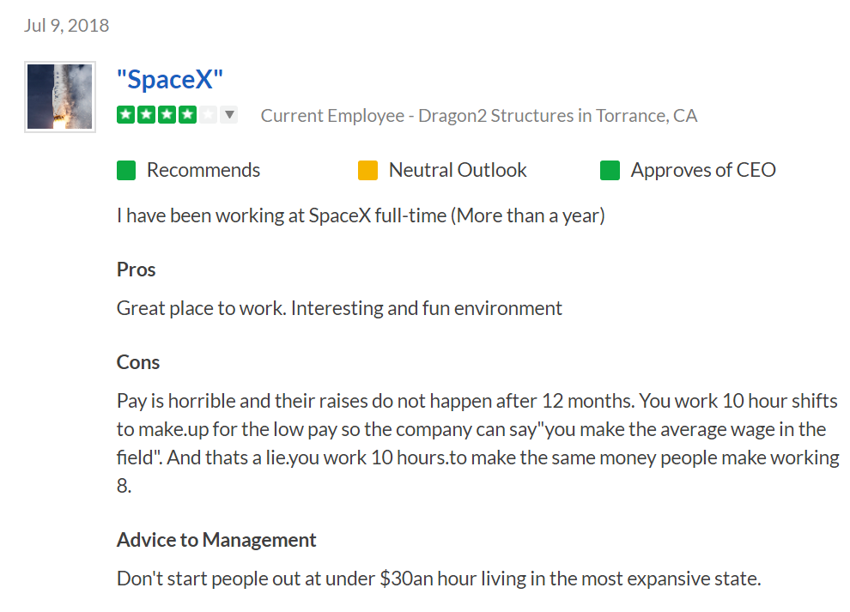The width and height of the screenshot is (850, 612).
Task: Click the Neutral Outlook label
Action: 458,170
